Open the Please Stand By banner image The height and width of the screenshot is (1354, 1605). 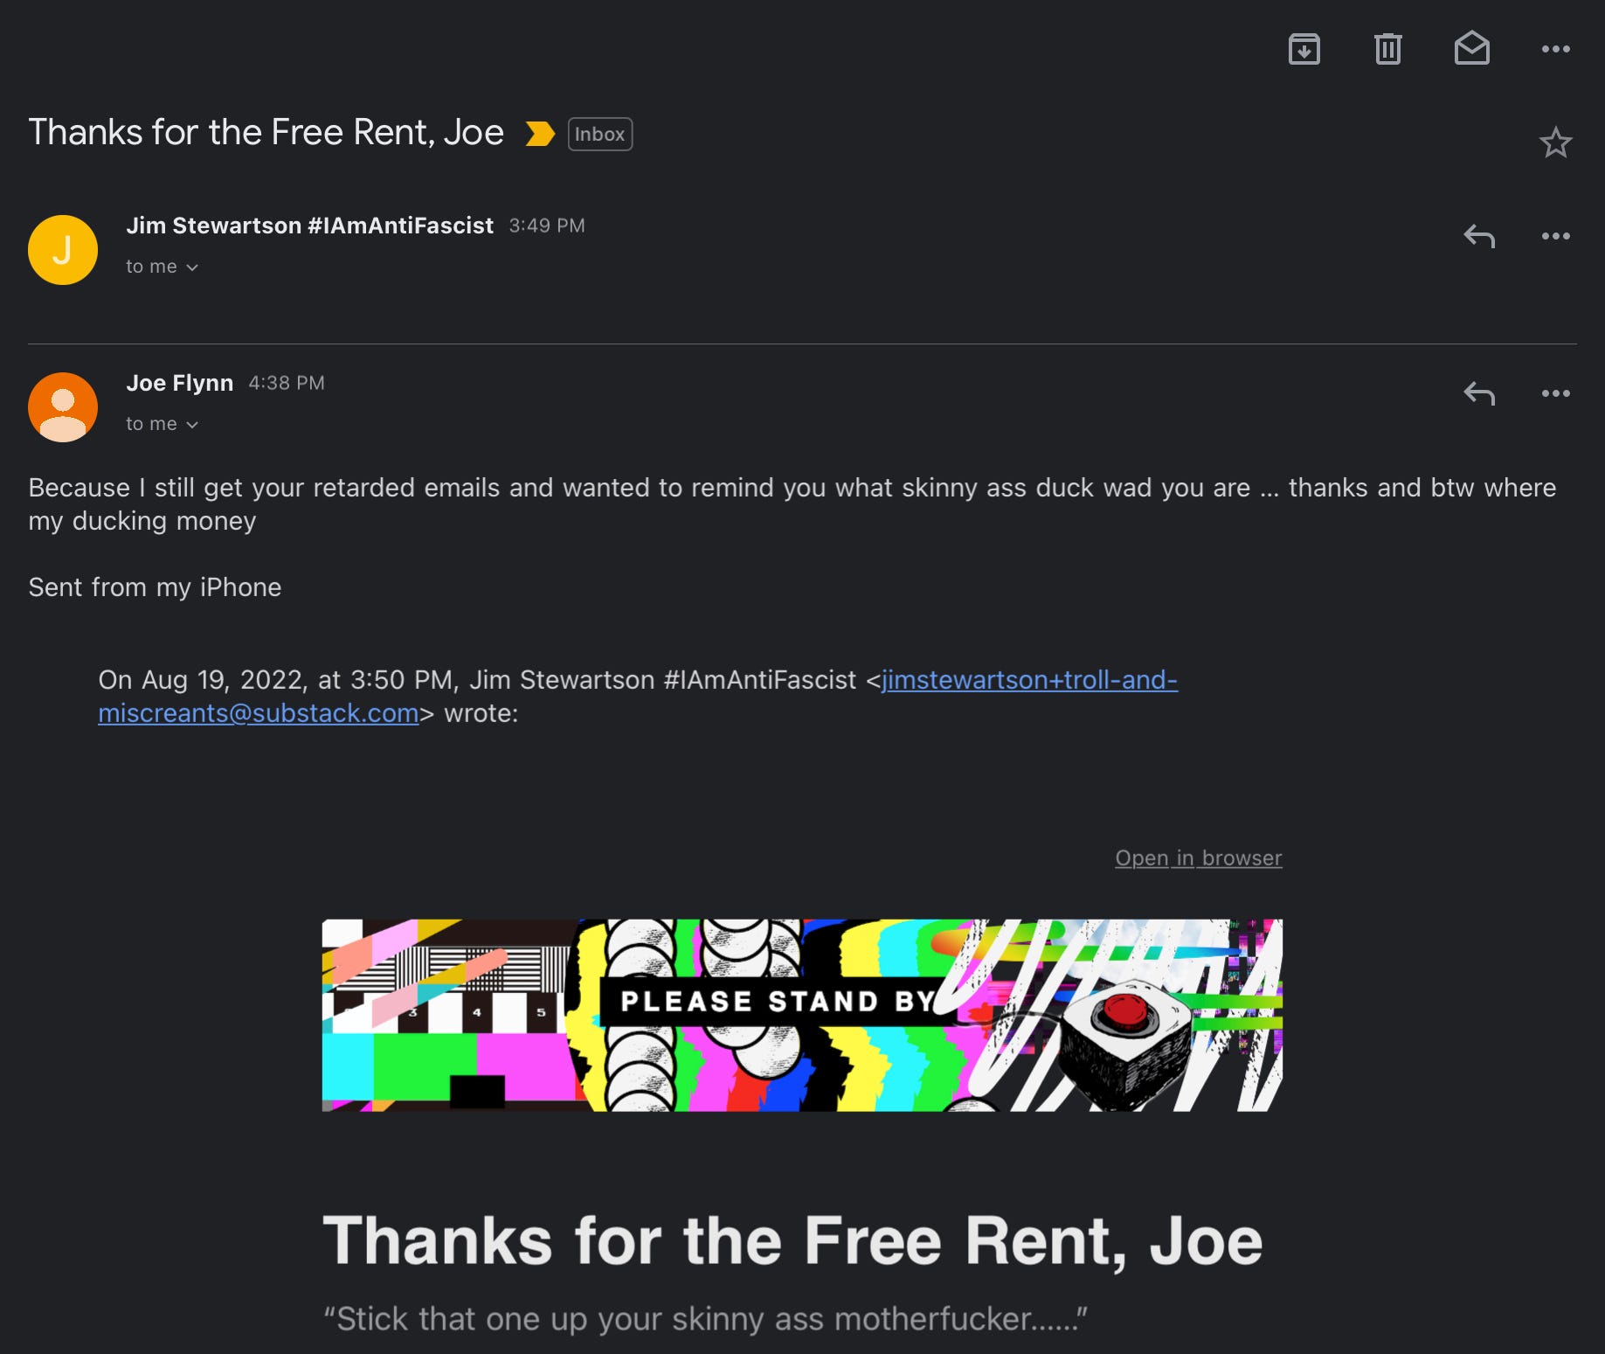pyautogui.click(x=802, y=1015)
